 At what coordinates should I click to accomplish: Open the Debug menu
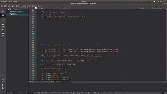click(18, 6)
